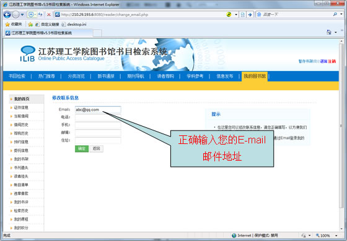Open the 暂存书架(0) link
This screenshot has width=347, height=241.
[308, 61]
